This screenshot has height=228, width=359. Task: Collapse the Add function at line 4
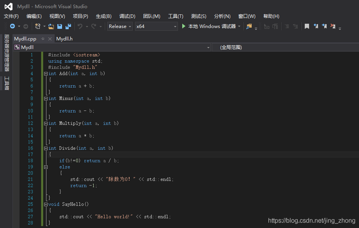pyautogui.click(x=46, y=74)
